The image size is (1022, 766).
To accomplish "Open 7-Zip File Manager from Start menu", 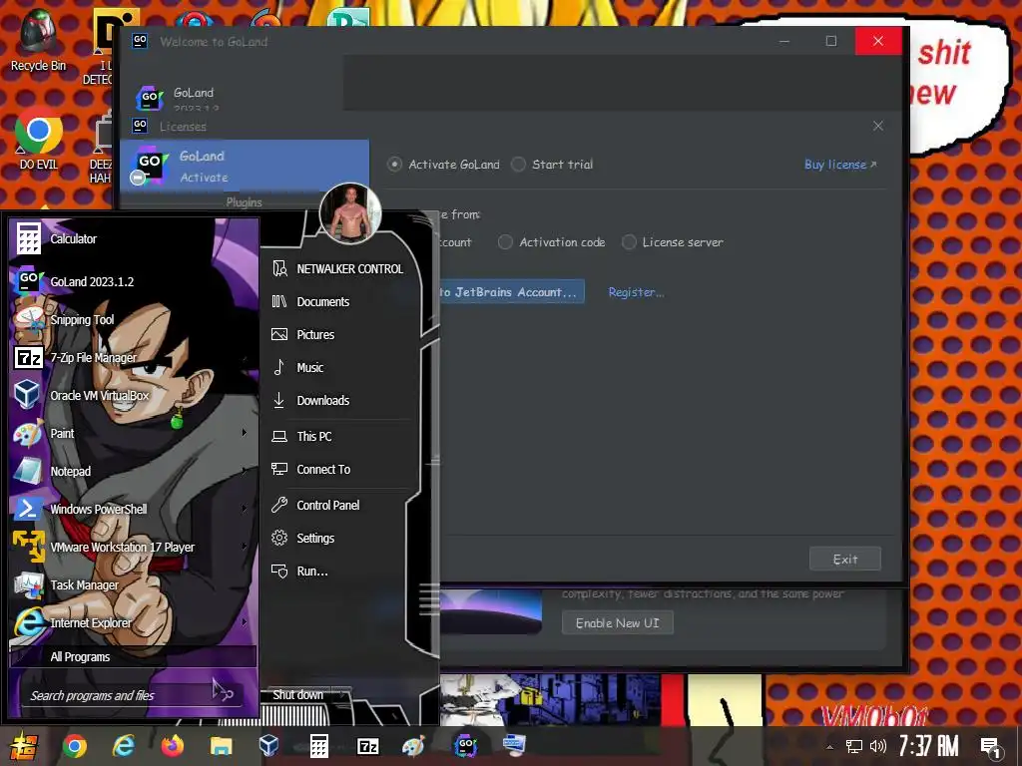I will click(134, 358).
